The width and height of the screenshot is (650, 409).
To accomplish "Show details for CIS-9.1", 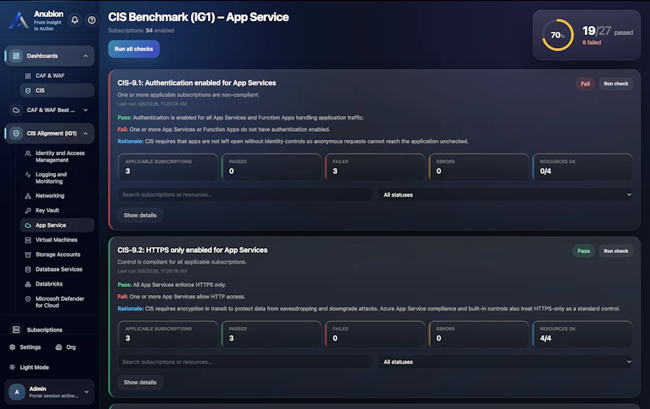I will tap(140, 215).
